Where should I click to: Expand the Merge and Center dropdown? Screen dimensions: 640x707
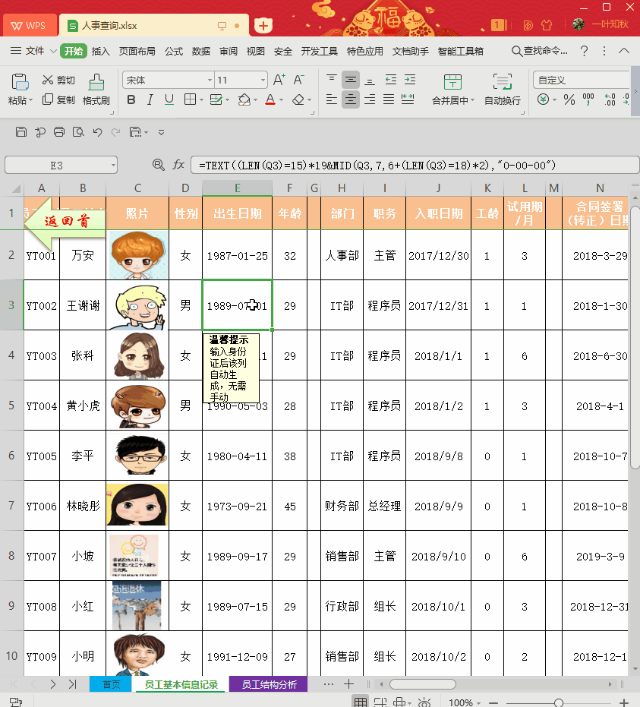pos(472,100)
